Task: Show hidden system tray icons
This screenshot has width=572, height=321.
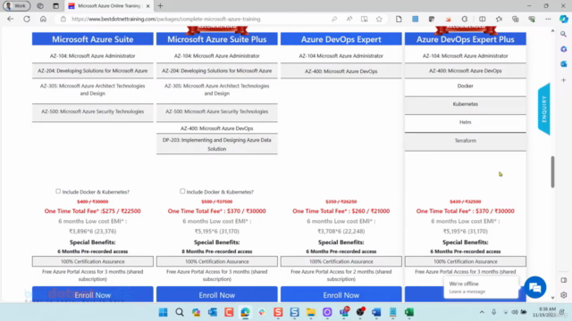Action: click(482, 312)
